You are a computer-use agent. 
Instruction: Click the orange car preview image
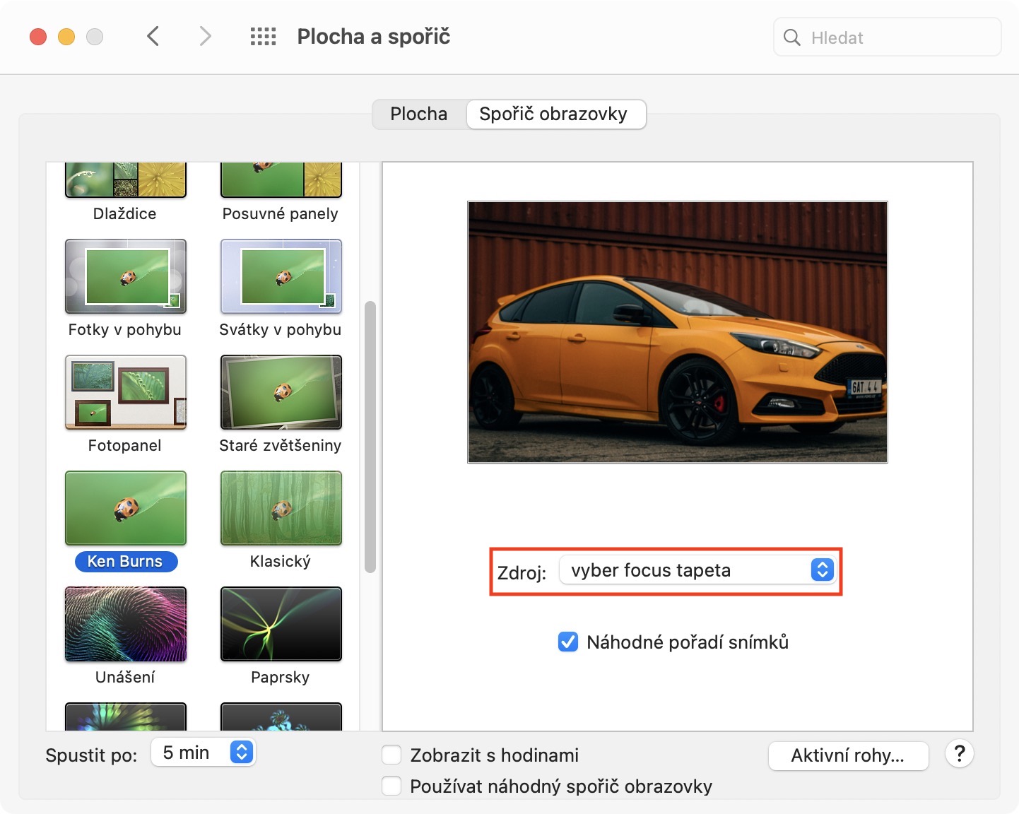pos(678,332)
